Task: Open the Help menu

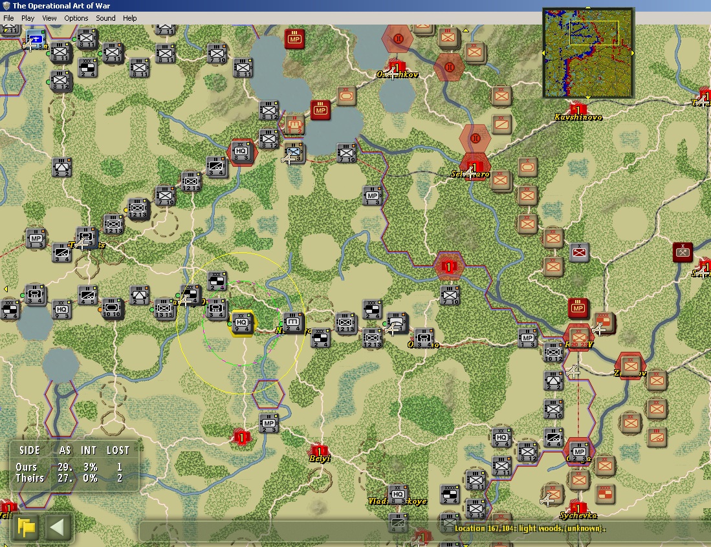Action: coord(129,18)
